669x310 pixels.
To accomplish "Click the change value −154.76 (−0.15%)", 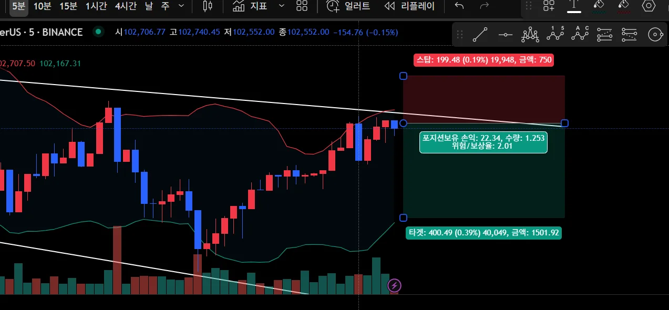I will pyautogui.click(x=366, y=32).
